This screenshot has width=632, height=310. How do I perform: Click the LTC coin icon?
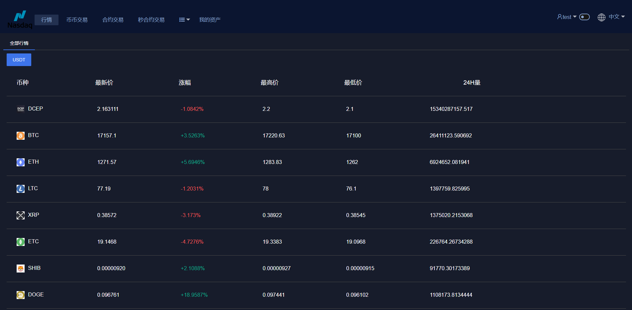coord(21,189)
